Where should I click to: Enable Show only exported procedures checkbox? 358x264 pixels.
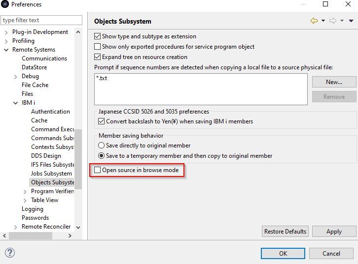[x=98, y=47]
